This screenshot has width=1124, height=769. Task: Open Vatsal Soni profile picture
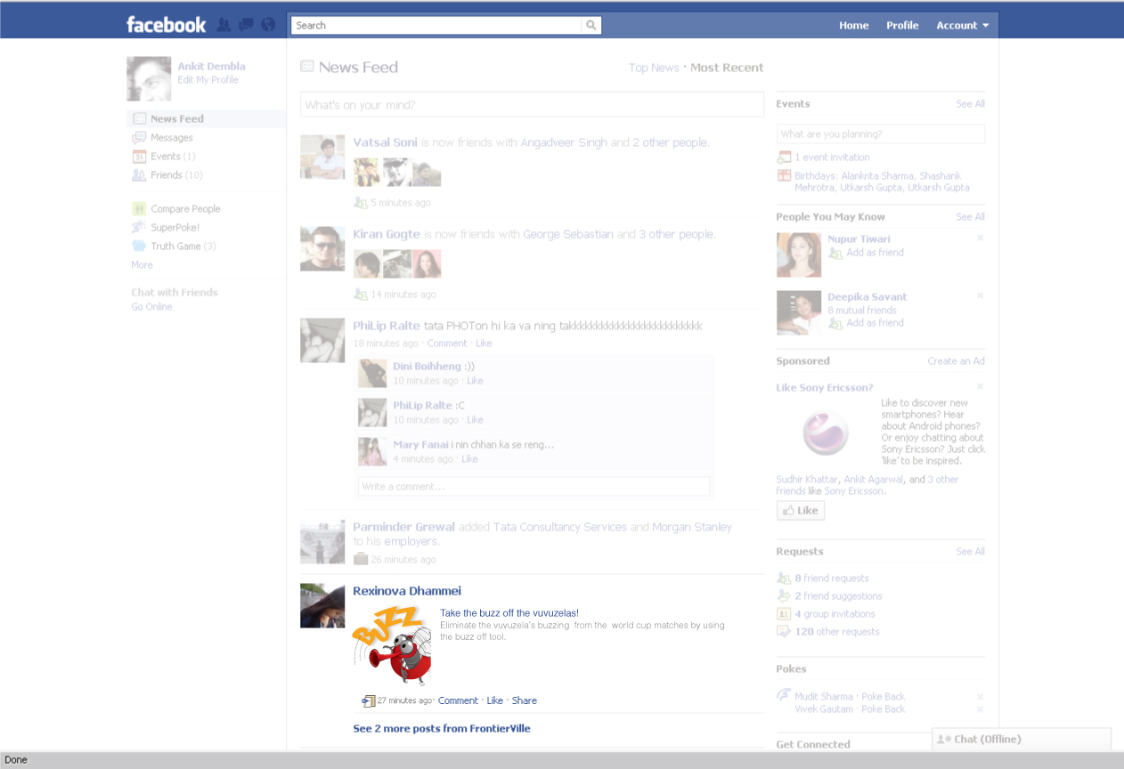point(322,158)
